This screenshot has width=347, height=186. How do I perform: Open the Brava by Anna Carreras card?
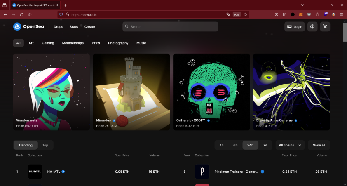(291, 92)
